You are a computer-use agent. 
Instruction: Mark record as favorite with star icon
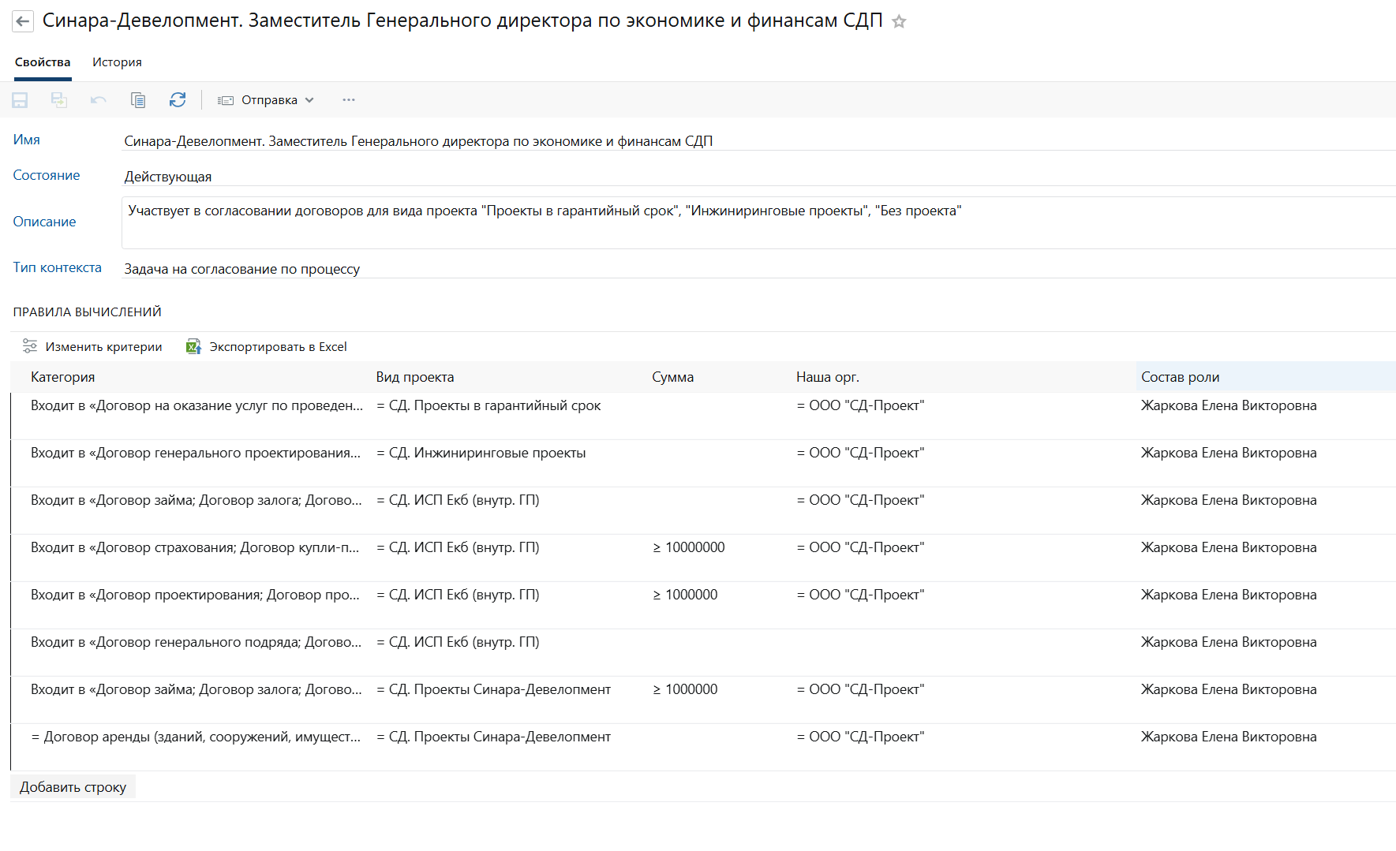899,22
